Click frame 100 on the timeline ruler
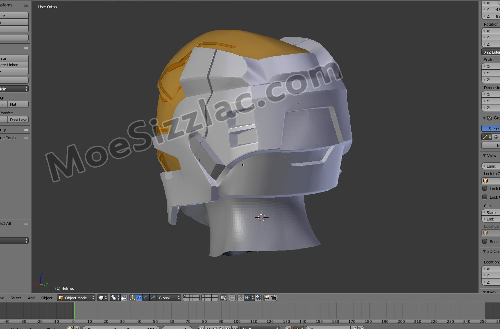 237,321
